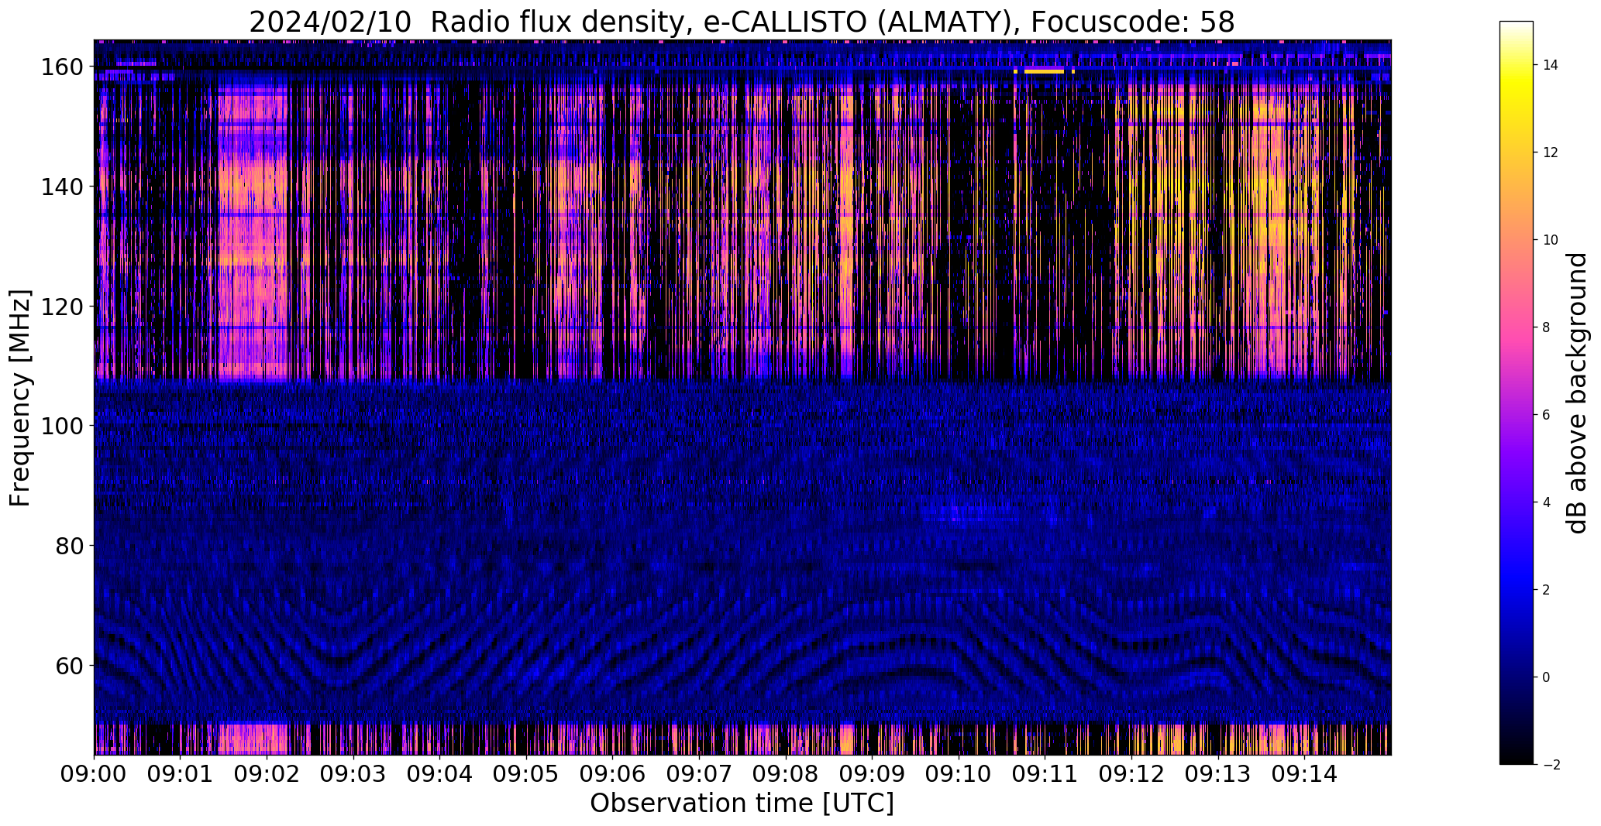Click the 160 frequency tick label

pyautogui.click(x=63, y=67)
